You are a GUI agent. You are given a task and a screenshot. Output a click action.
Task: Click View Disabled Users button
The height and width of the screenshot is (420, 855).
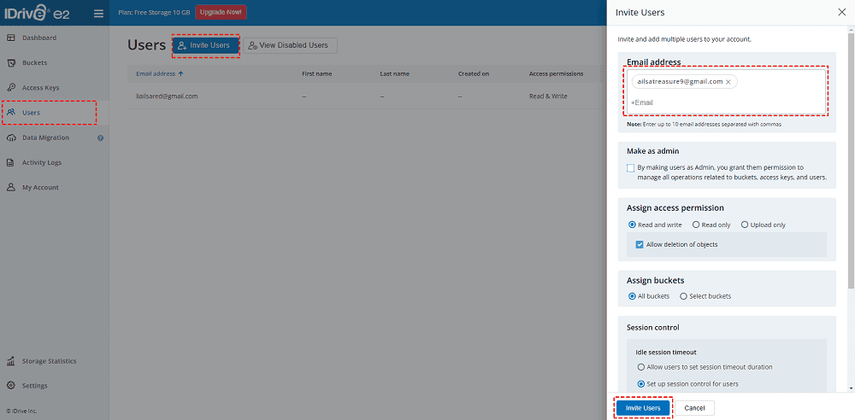coord(290,46)
